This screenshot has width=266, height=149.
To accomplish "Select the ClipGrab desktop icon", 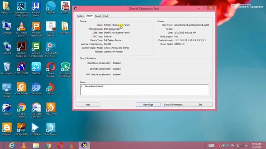I will [51, 7].
